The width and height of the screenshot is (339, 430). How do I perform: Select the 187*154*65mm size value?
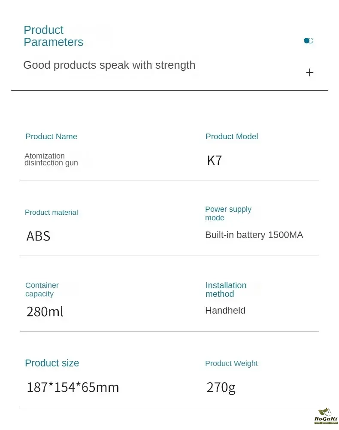[73, 387]
